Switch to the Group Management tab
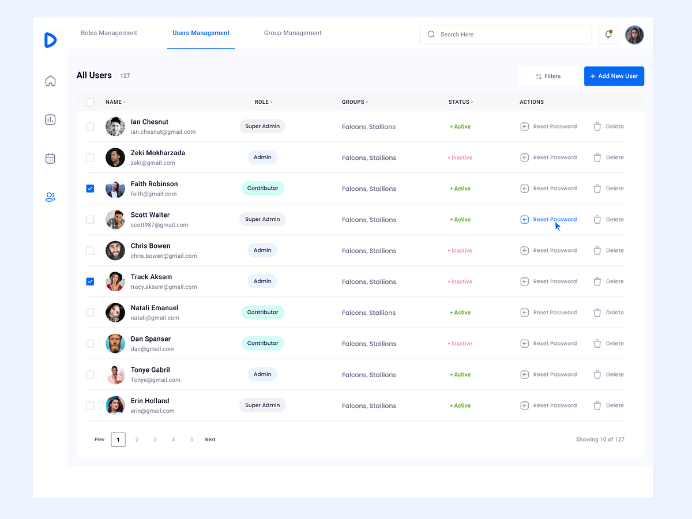 (x=292, y=33)
